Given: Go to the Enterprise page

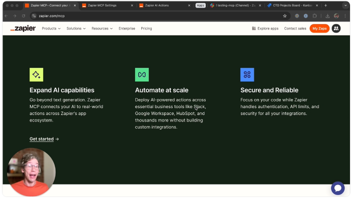Looking at the screenshot, I should (127, 28).
